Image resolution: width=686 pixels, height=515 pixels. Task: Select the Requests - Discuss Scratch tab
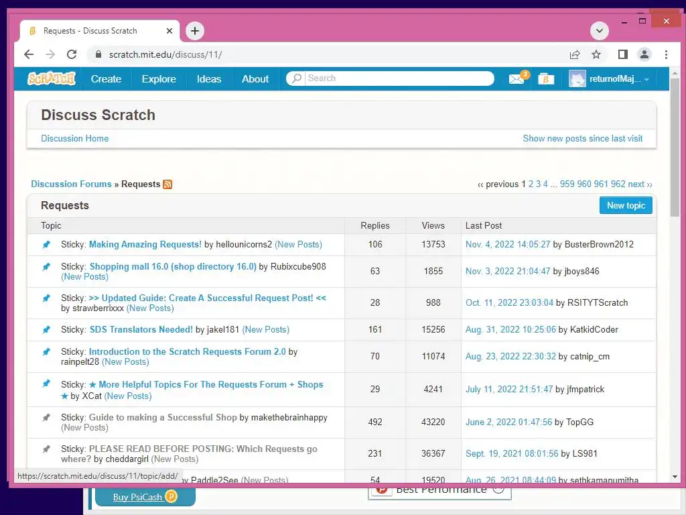pos(100,31)
